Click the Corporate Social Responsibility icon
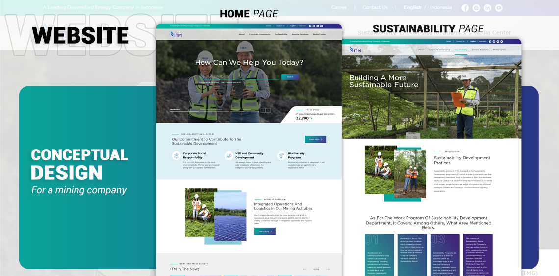 click(176, 155)
